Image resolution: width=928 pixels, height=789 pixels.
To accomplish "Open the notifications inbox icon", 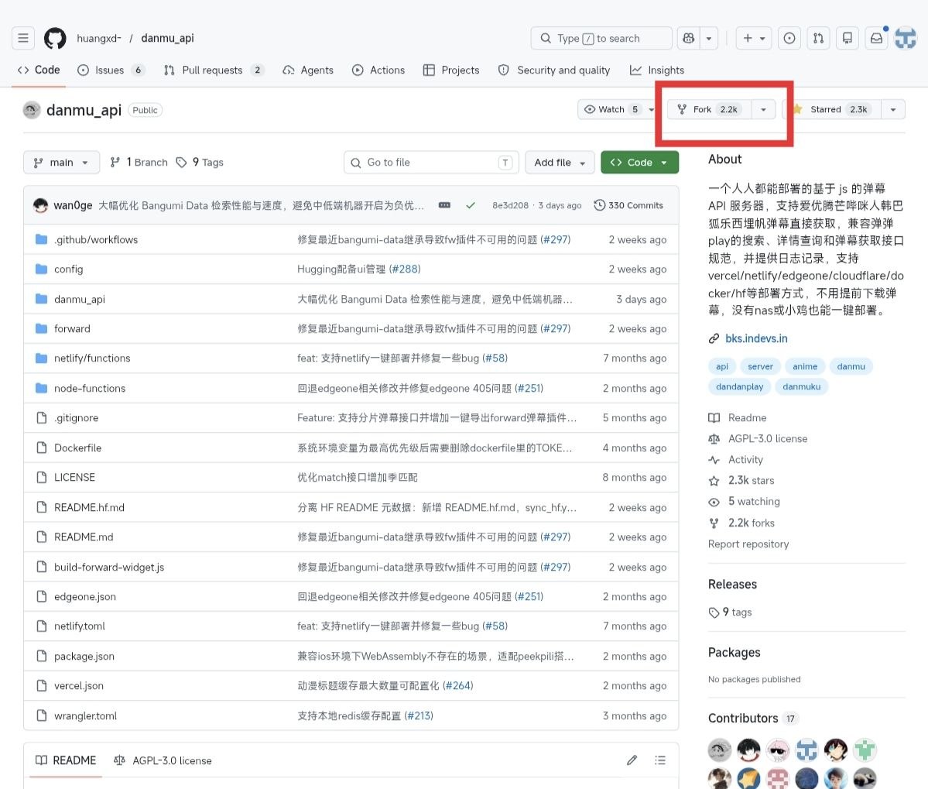I will pos(876,39).
